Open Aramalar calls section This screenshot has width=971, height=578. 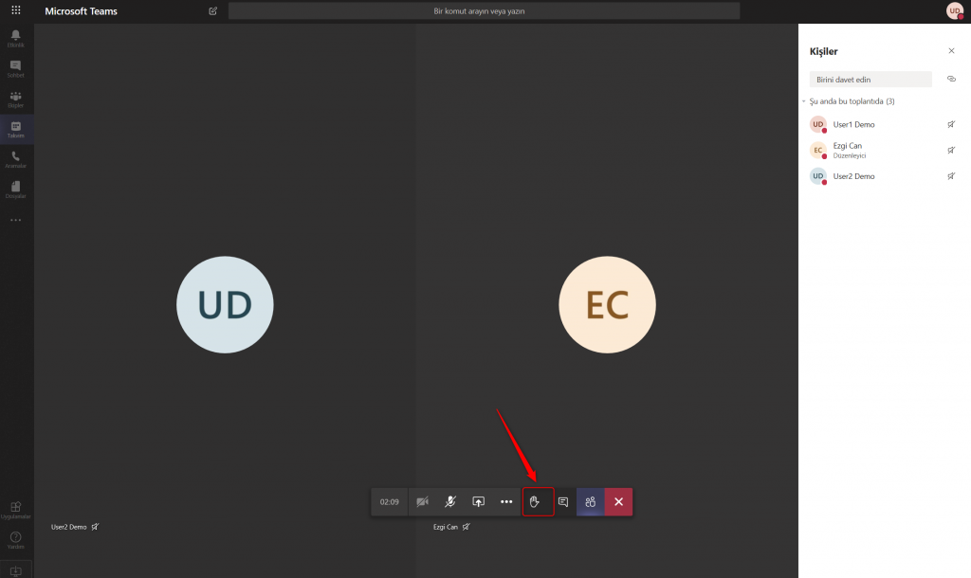point(16,159)
